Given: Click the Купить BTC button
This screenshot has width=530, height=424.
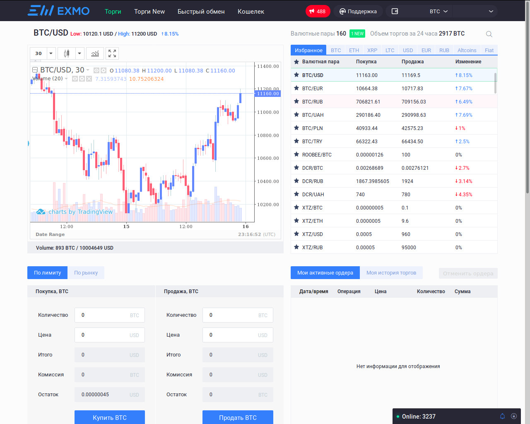Looking at the screenshot, I should pyautogui.click(x=110, y=417).
